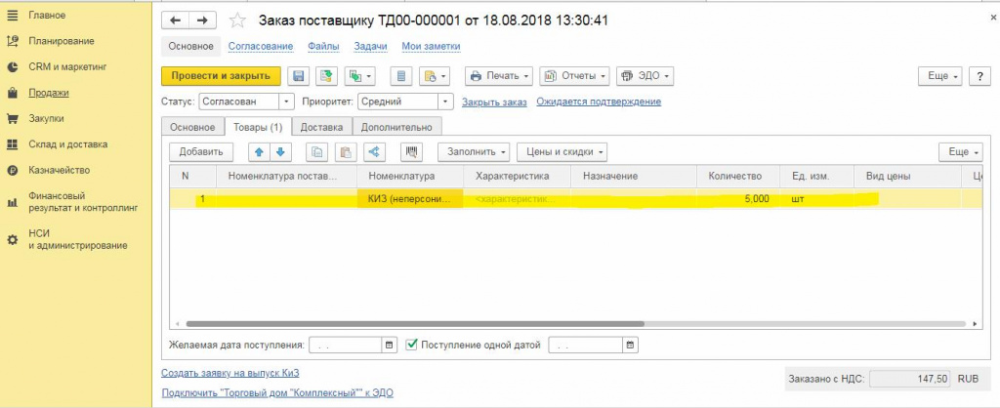Expand the Статус dropdown
1000x408 pixels.
pyautogui.click(x=286, y=102)
